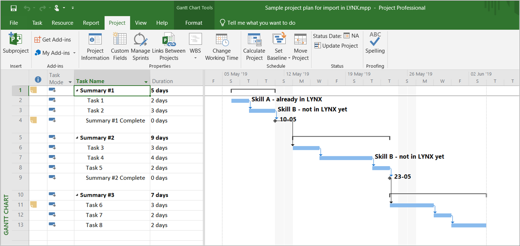Select the 10-05 milestone diamond in the chart
520x246 pixels.
(275, 121)
